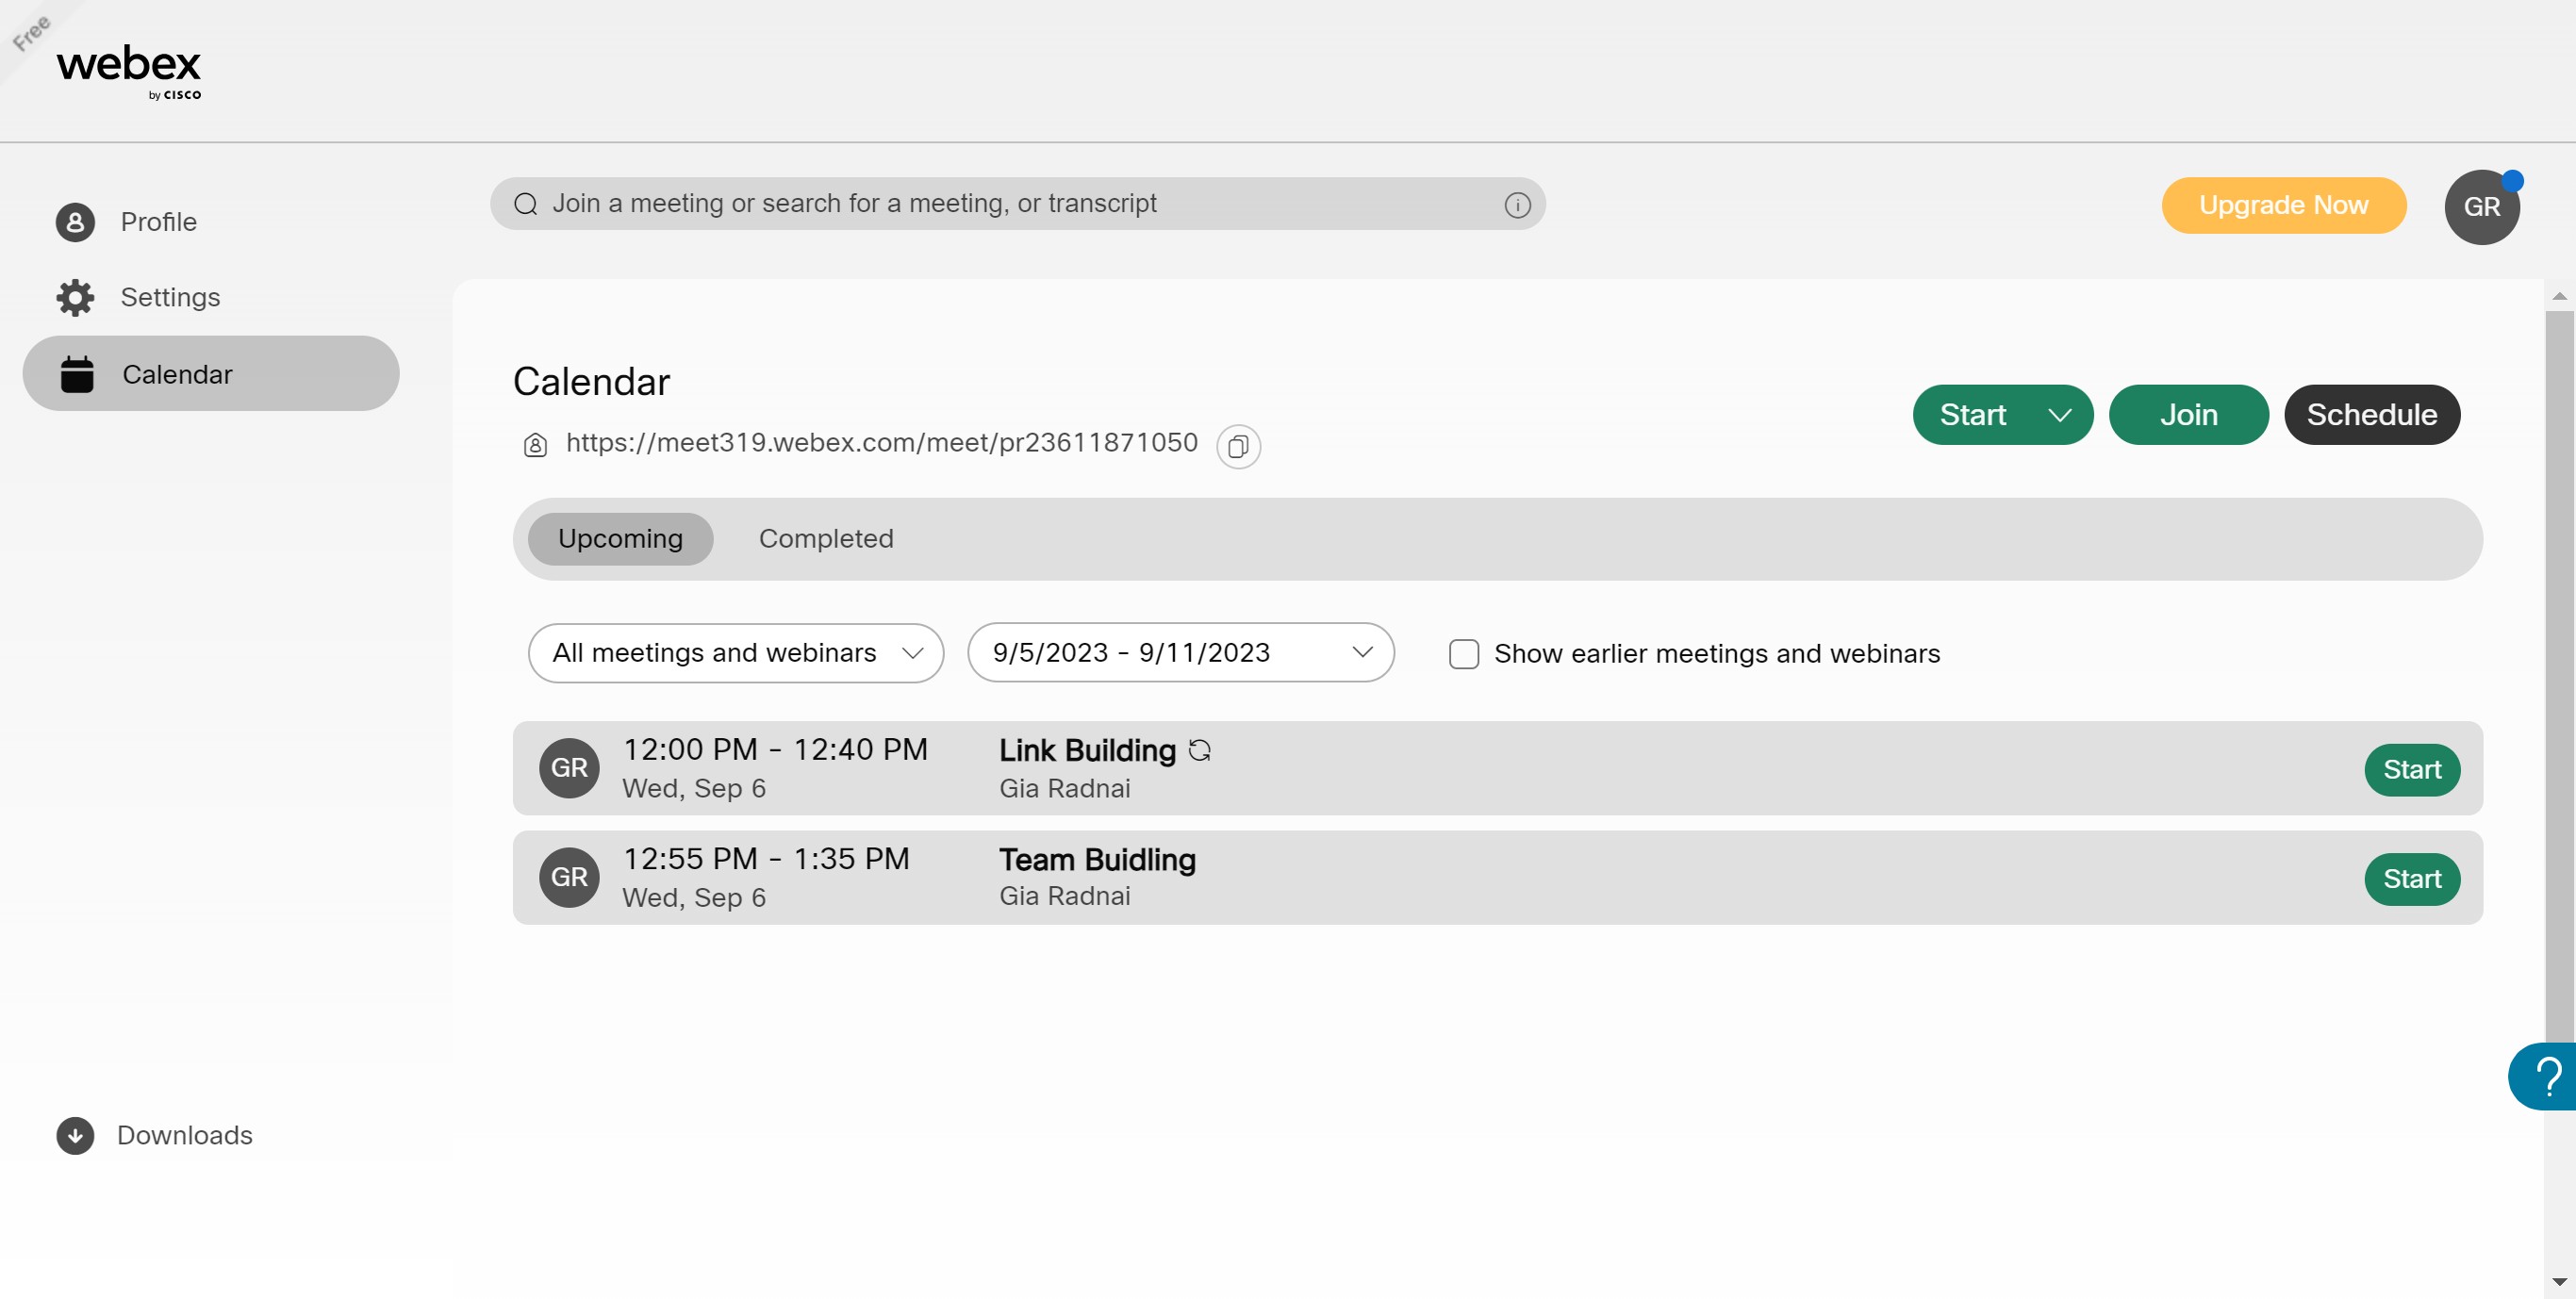Click the Downloads arrow icon
This screenshot has height=1299, width=2576.
[x=75, y=1135]
